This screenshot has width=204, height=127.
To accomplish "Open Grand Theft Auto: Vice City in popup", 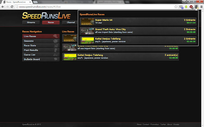I will click(138, 31).
